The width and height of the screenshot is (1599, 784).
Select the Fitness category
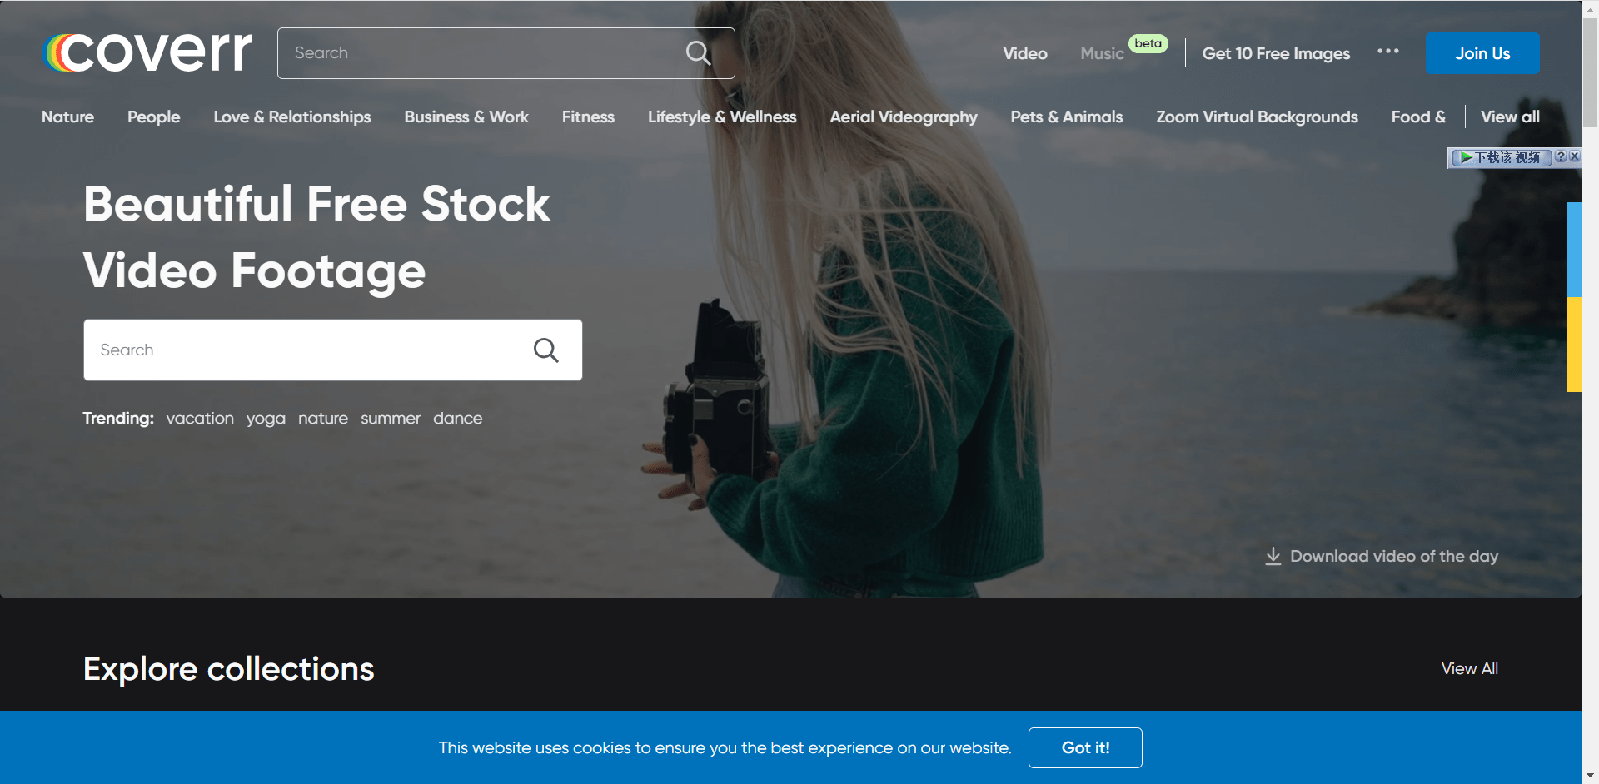pyautogui.click(x=588, y=117)
